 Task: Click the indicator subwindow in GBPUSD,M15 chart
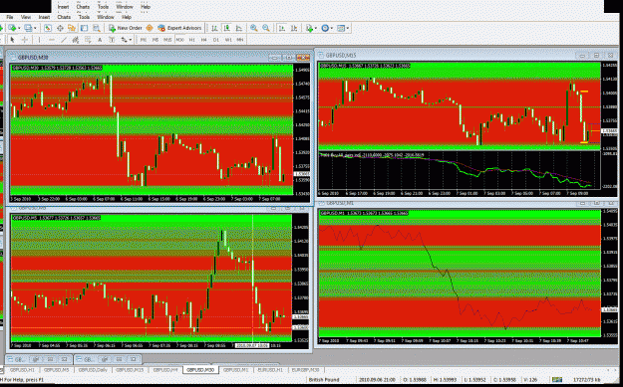click(x=460, y=170)
